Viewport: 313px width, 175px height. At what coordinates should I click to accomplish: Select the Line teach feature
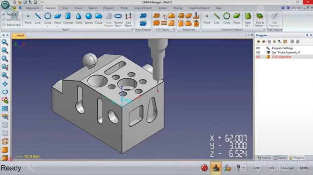tap(38, 19)
